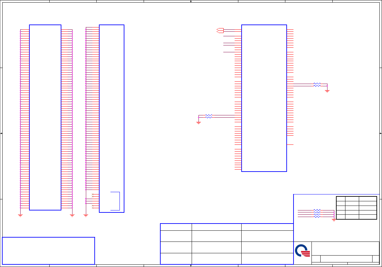Click the small black-bordered table beside the resistor group
Image resolution: width=382 pixels, height=267 pixels.
point(357,208)
